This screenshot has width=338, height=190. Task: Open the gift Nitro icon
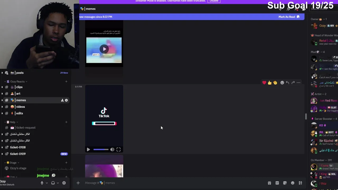pos(269,183)
